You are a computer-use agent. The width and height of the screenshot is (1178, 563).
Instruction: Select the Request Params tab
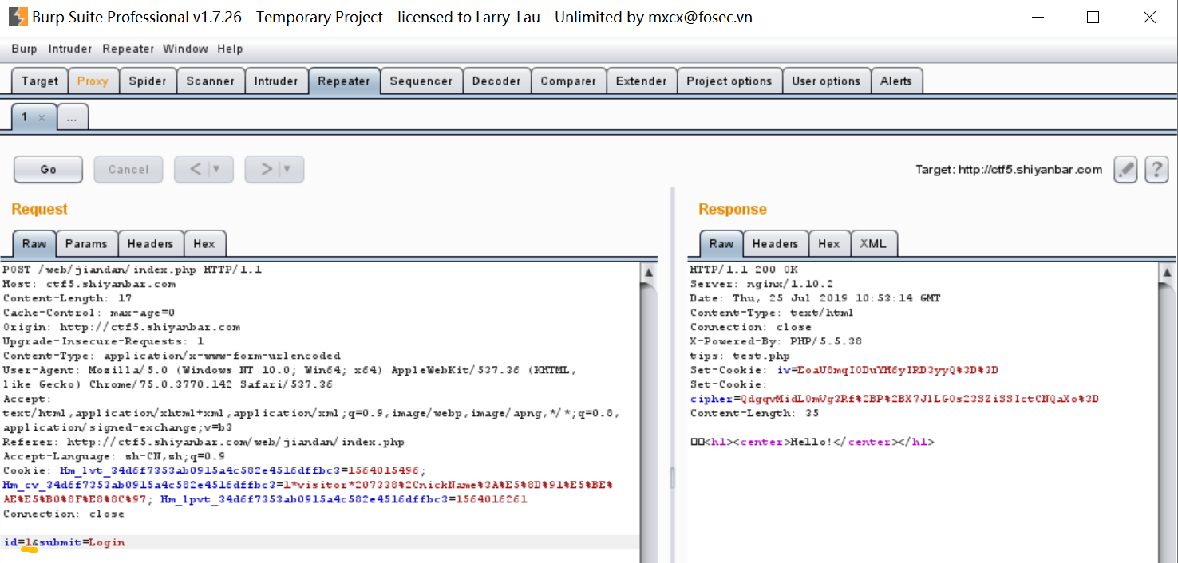86,244
